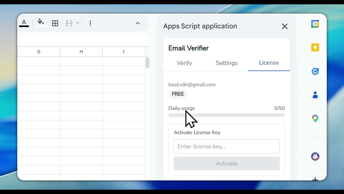Open the text color tool
Image resolution: width=344 pixels, height=194 pixels.
coord(24,23)
